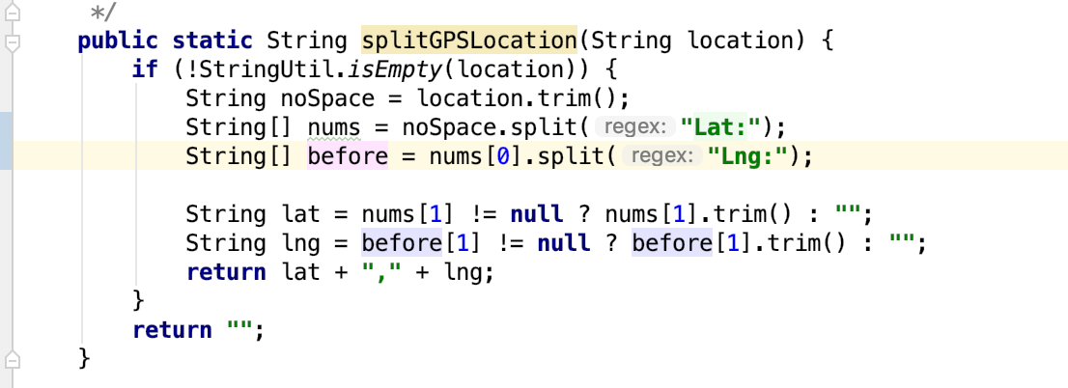Click the comment terminator */
This screenshot has width=1068, height=388.
pos(105,12)
